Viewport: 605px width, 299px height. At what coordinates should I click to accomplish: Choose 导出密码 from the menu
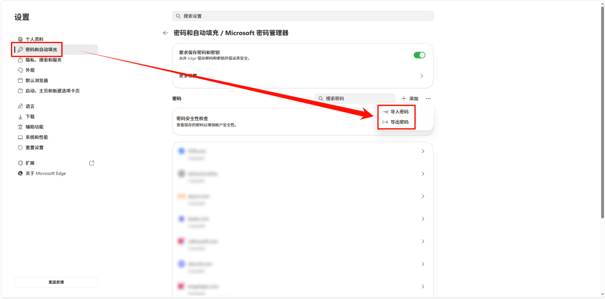click(x=396, y=122)
